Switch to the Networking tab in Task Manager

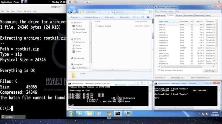[x=199, y=15]
